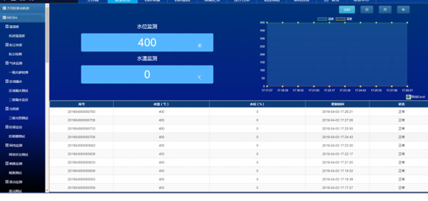The height and width of the screenshot is (201, 428).
Task: Toggle the 粉尘浓度 group expand icon
Action: tap(7, 45)
